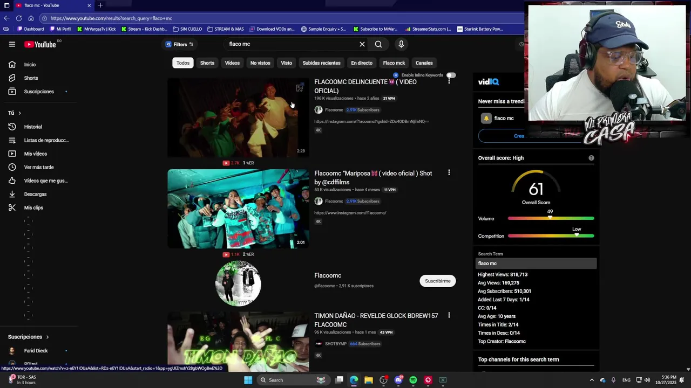691x388 pixels.
Task: Open the browser home button
Action: [31, 18]
